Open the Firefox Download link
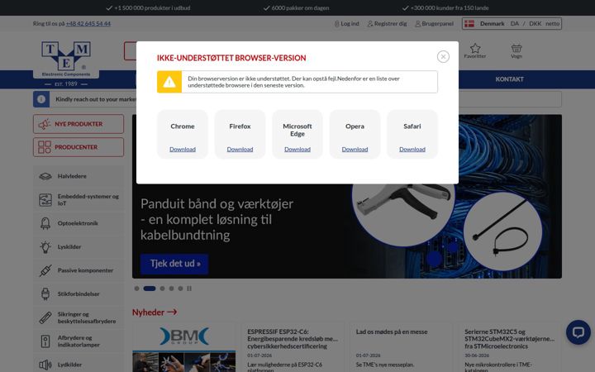Image resolution: width=595 pixels, height=372 pixels. coord(240,149)
